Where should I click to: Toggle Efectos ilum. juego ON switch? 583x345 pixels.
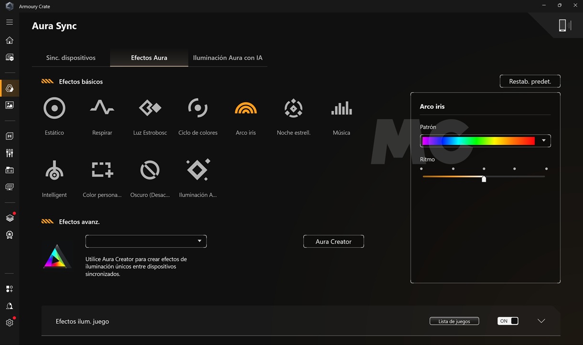pos(508,321)
